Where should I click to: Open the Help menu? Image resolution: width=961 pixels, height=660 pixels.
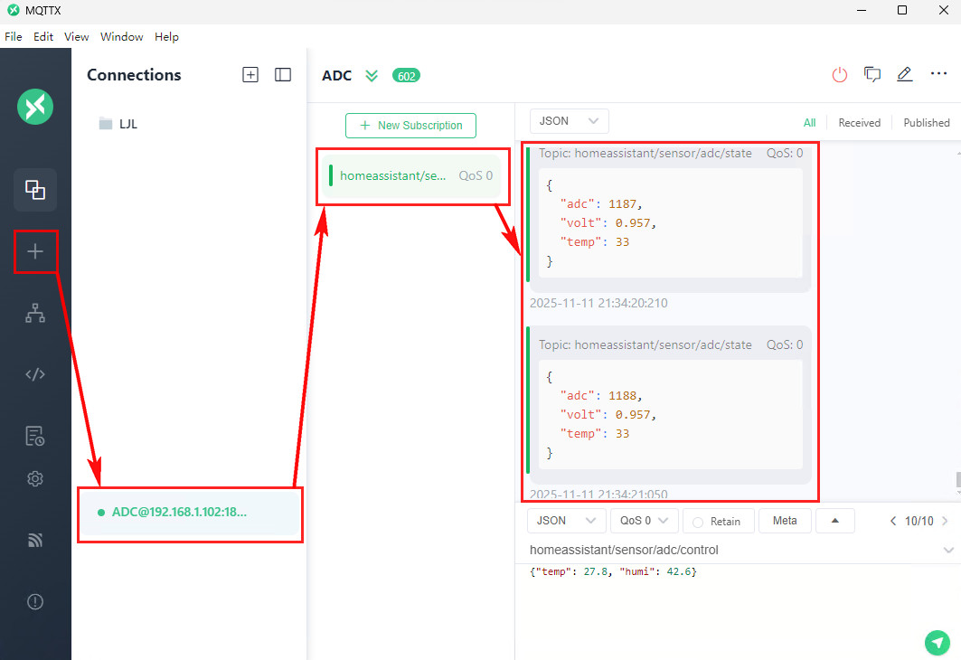166,37
